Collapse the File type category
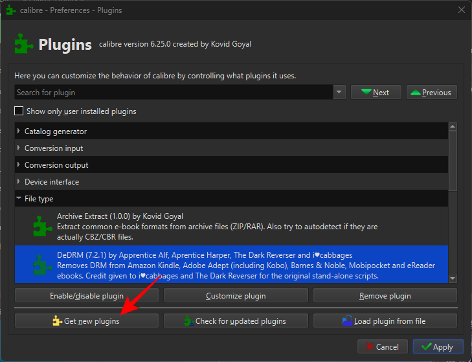 click(18, 199)
